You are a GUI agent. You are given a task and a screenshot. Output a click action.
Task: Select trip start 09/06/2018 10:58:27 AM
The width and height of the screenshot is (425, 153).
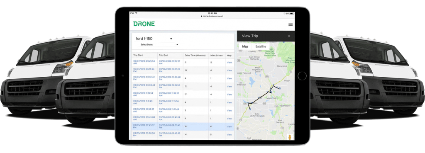tap(144, 110)
